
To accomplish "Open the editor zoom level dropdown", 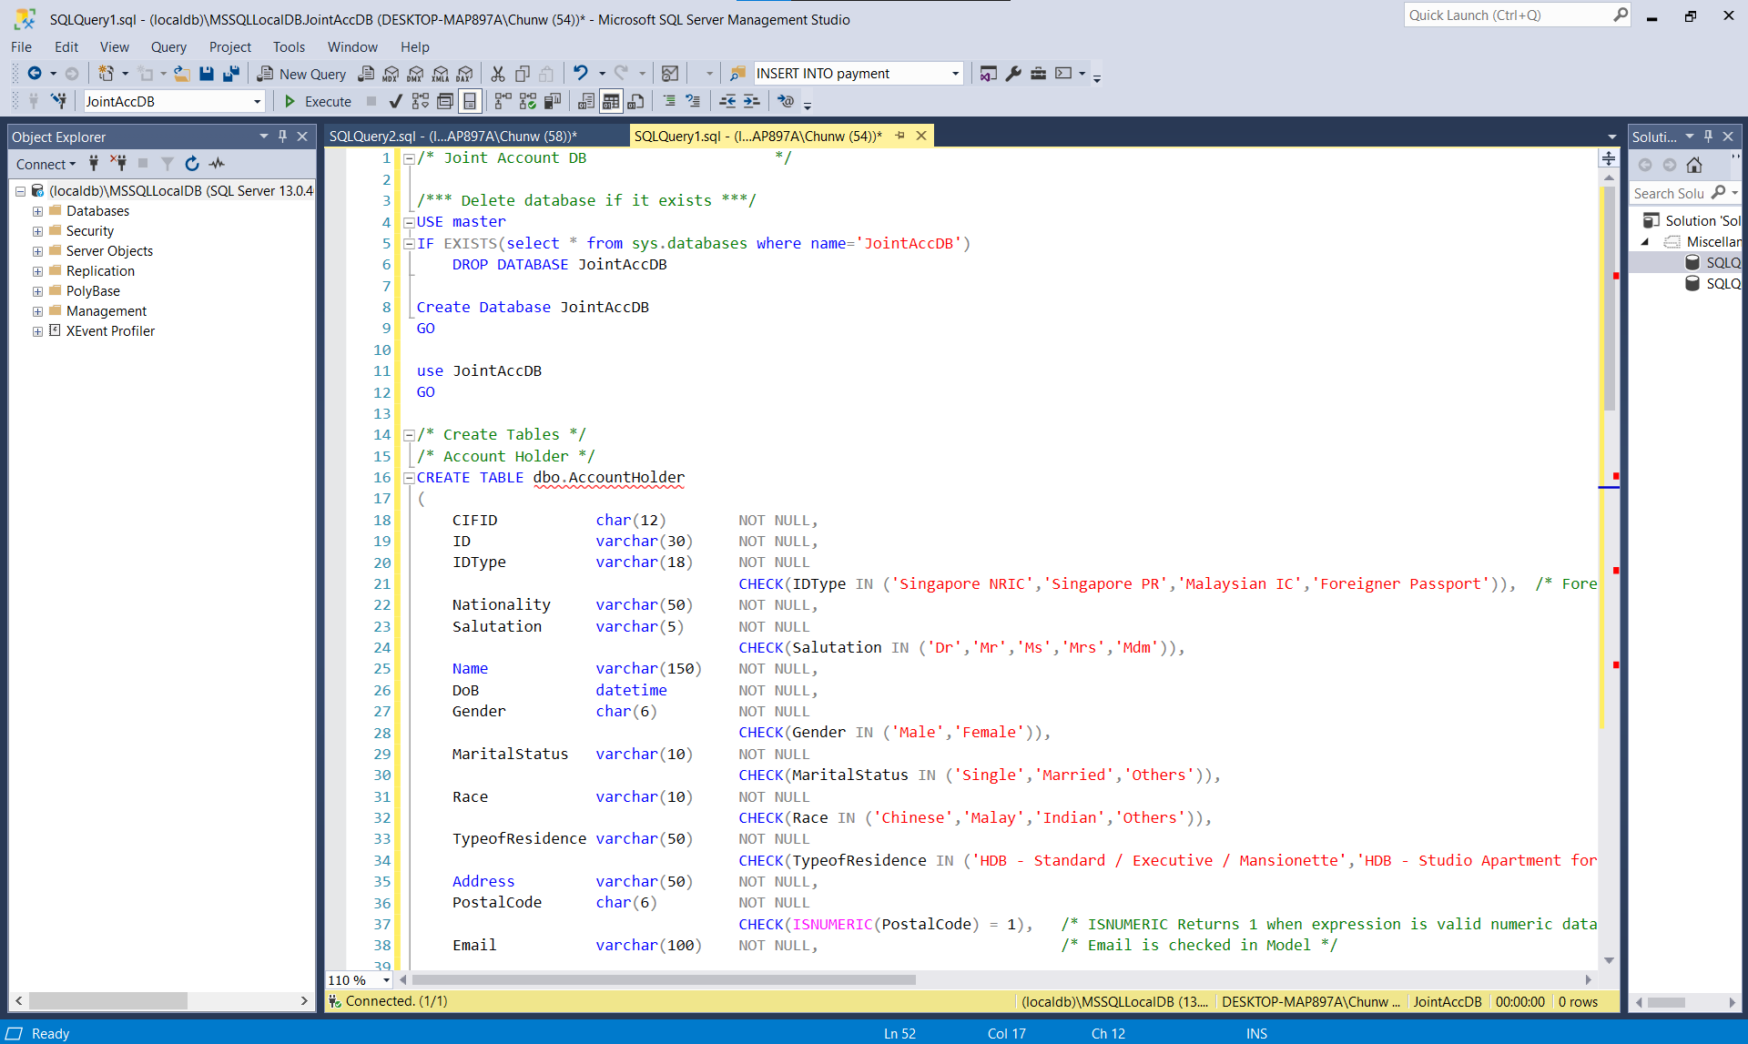I will [x=387, y=980].
